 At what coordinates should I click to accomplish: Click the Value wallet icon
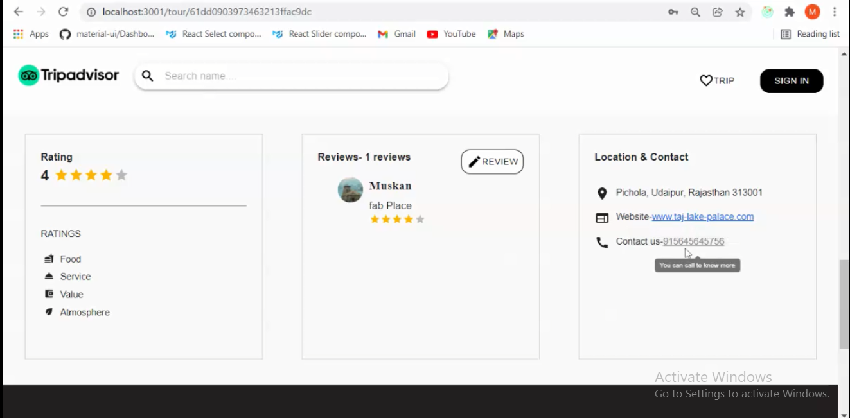(x=49, y=294)
